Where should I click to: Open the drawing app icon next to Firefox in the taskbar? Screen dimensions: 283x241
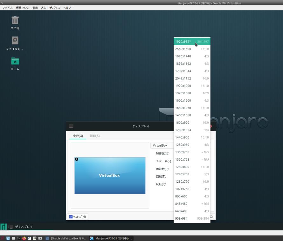pyautogui.click(x=29, y=238)
